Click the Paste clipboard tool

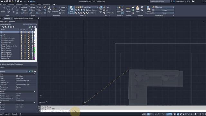(x=138, y=9)
